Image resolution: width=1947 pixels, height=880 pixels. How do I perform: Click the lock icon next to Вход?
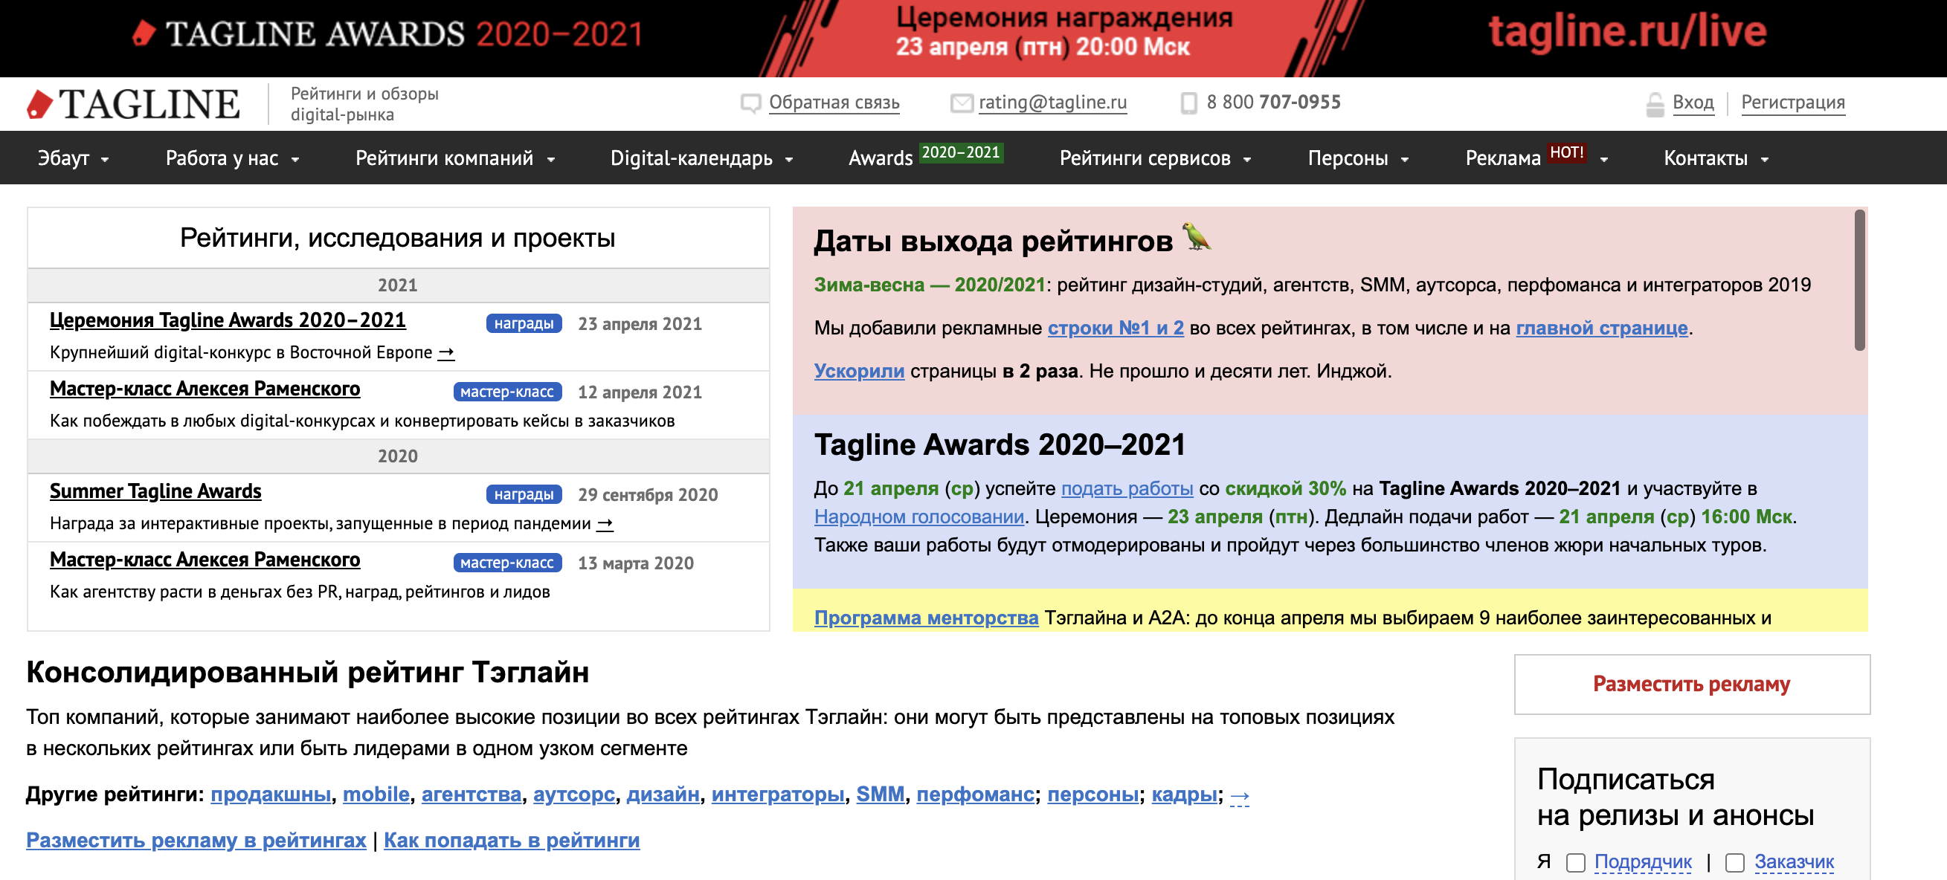tap(1655, 103)
